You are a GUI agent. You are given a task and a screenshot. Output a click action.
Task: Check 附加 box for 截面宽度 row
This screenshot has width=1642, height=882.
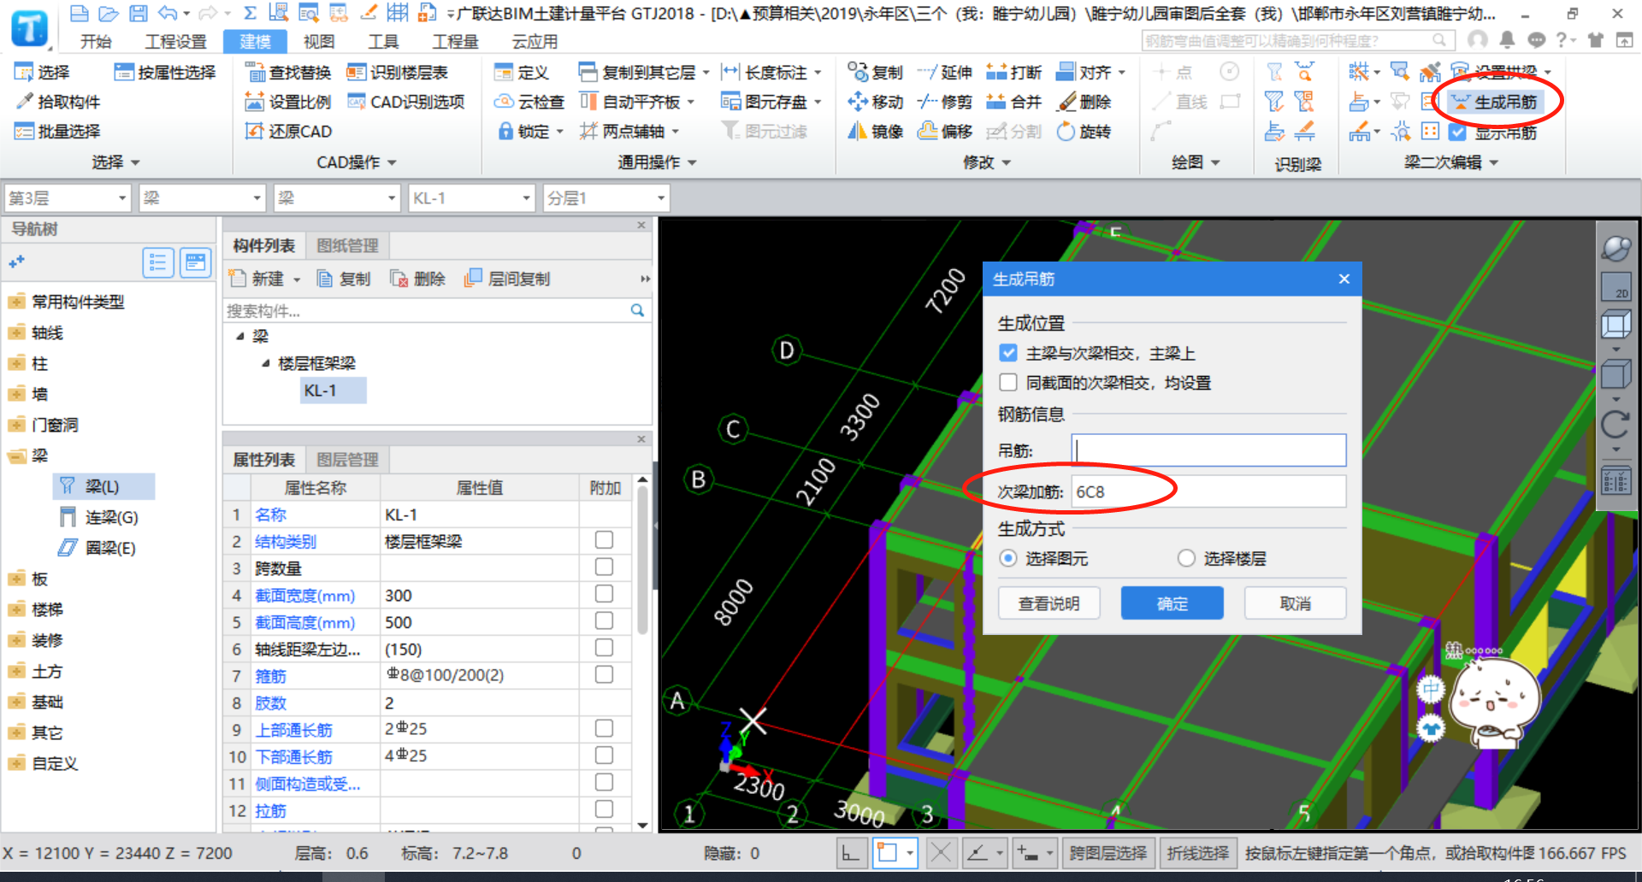pyautogui.click(x=604, y=594)
